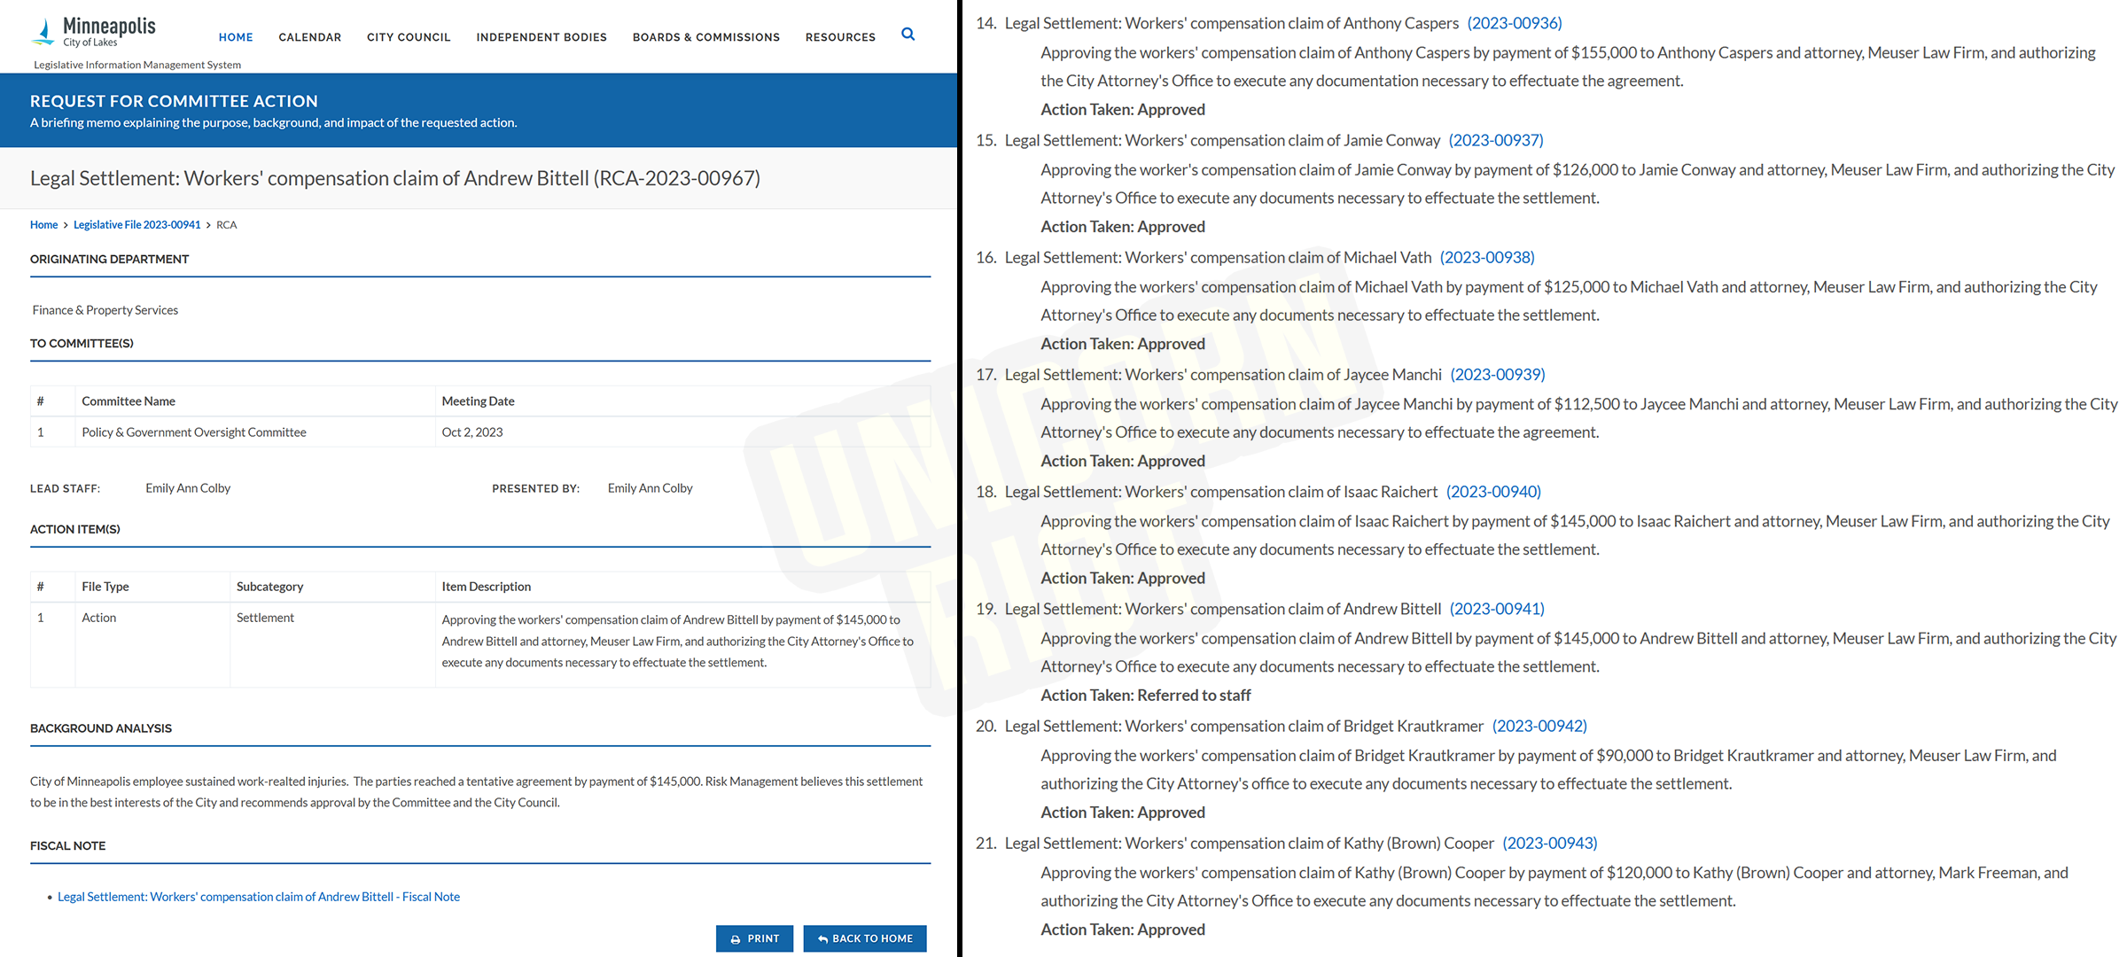The height and width of the screenshot is (957, 2127).
Task: Open Legislative File 2023-00941 breadcrumb
Action: 136,225
